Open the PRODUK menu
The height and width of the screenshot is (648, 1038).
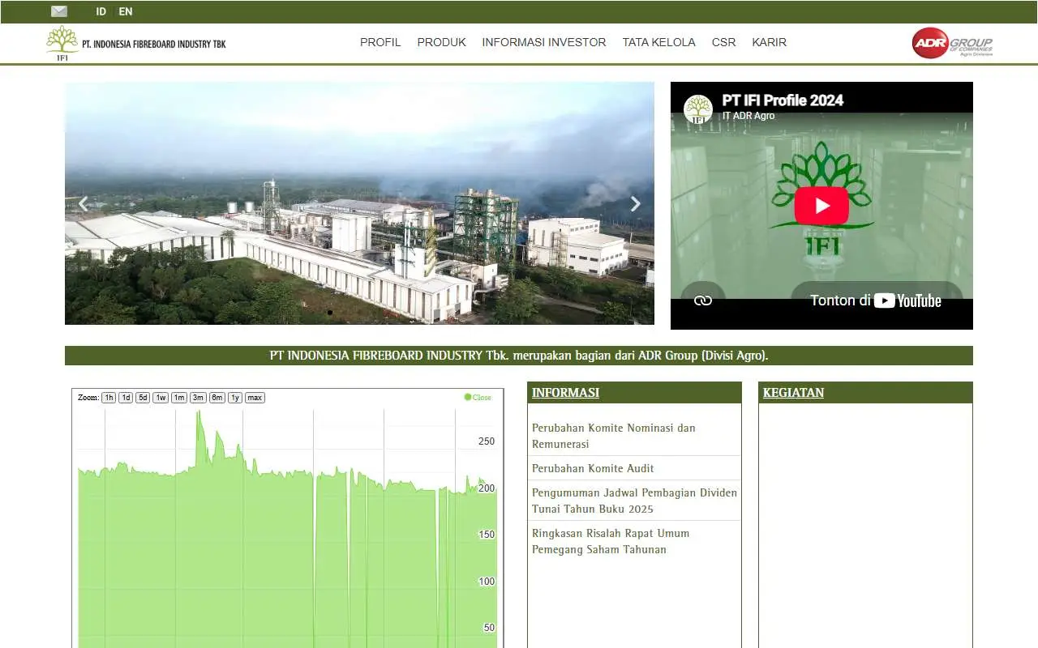pos(441,42)
